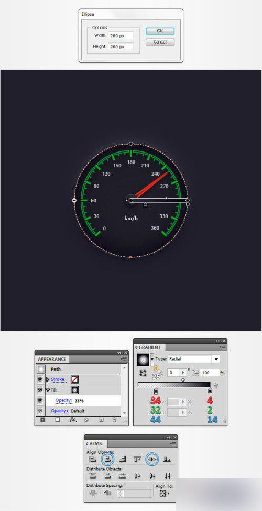Click Horizontal Distribute Center icon

(x=152, y=476)
